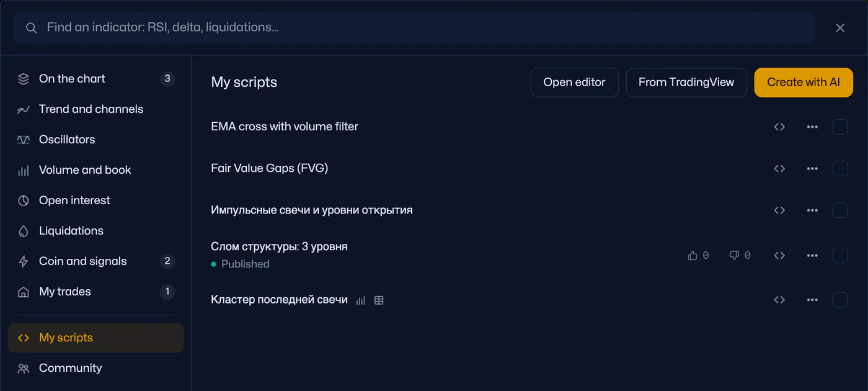The width and height of the screenshot is (868, 391).
Task: Click table icon next to Кластер последней свечи
Action: pos(379,300)
